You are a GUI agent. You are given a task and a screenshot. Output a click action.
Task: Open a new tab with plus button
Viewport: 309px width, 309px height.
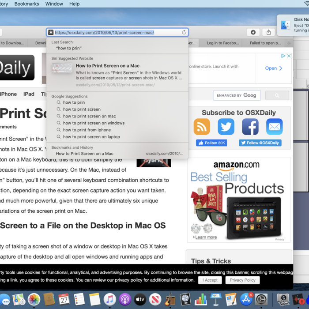[x=289, y=43]
